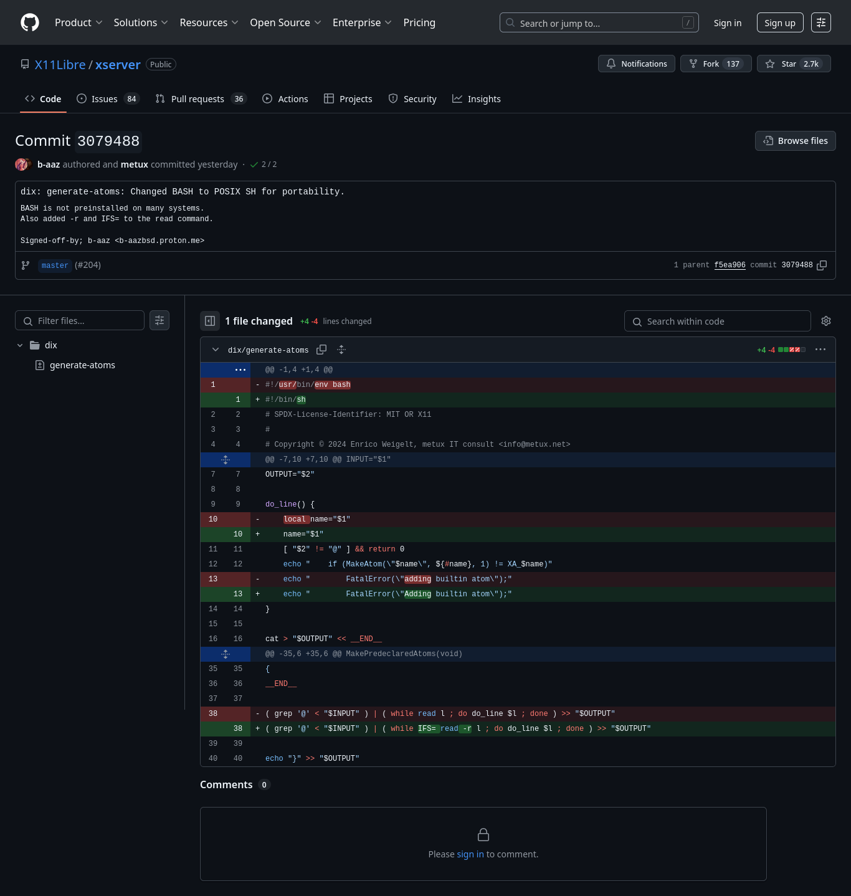Copy the dix/generate-atoms file path

(321, 350)
